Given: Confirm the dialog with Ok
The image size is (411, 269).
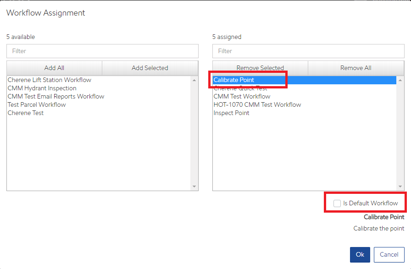Looking at the screenshot, I should point(360,254).
